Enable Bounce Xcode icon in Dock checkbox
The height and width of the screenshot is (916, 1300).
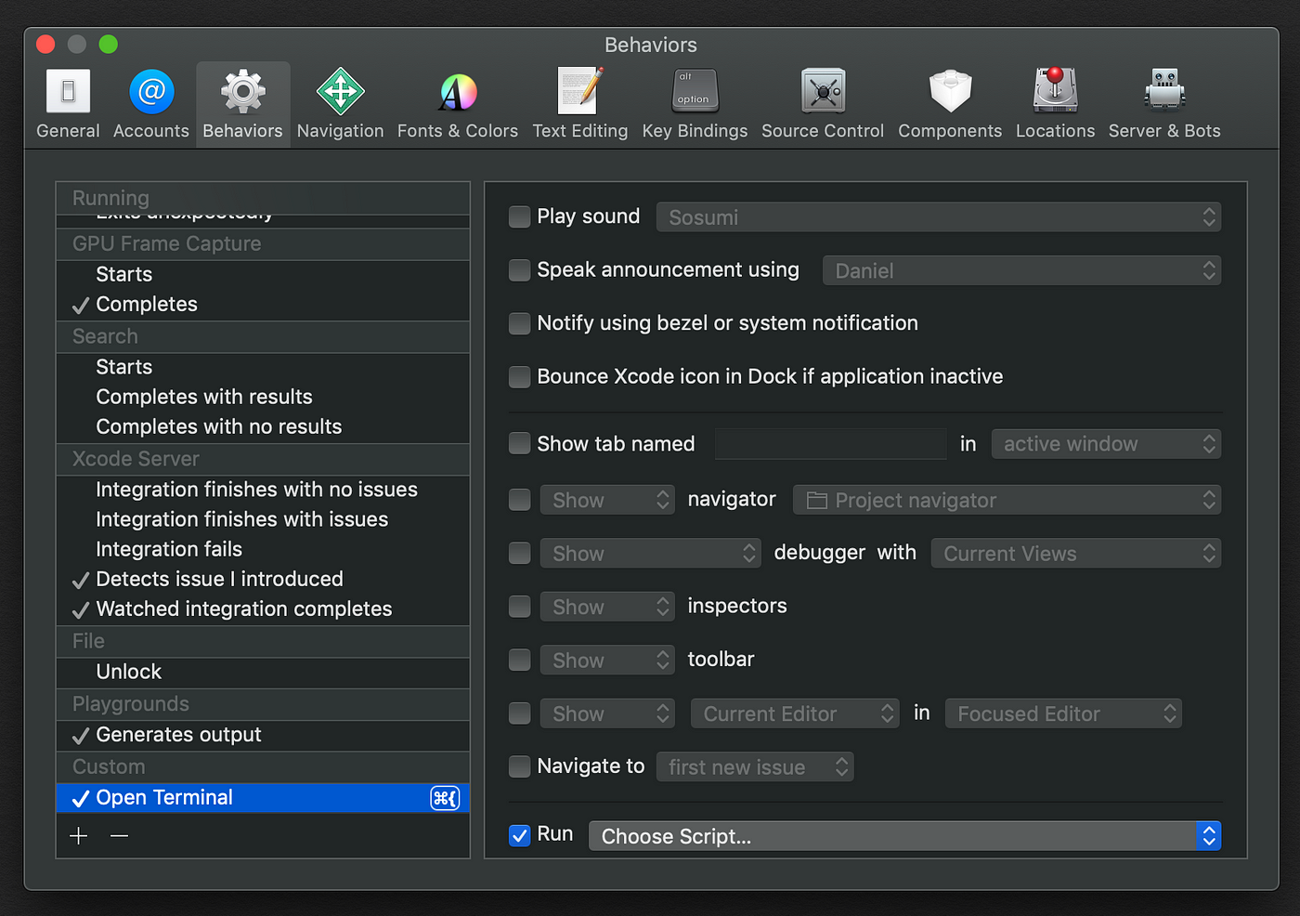(x=520, y=377)
